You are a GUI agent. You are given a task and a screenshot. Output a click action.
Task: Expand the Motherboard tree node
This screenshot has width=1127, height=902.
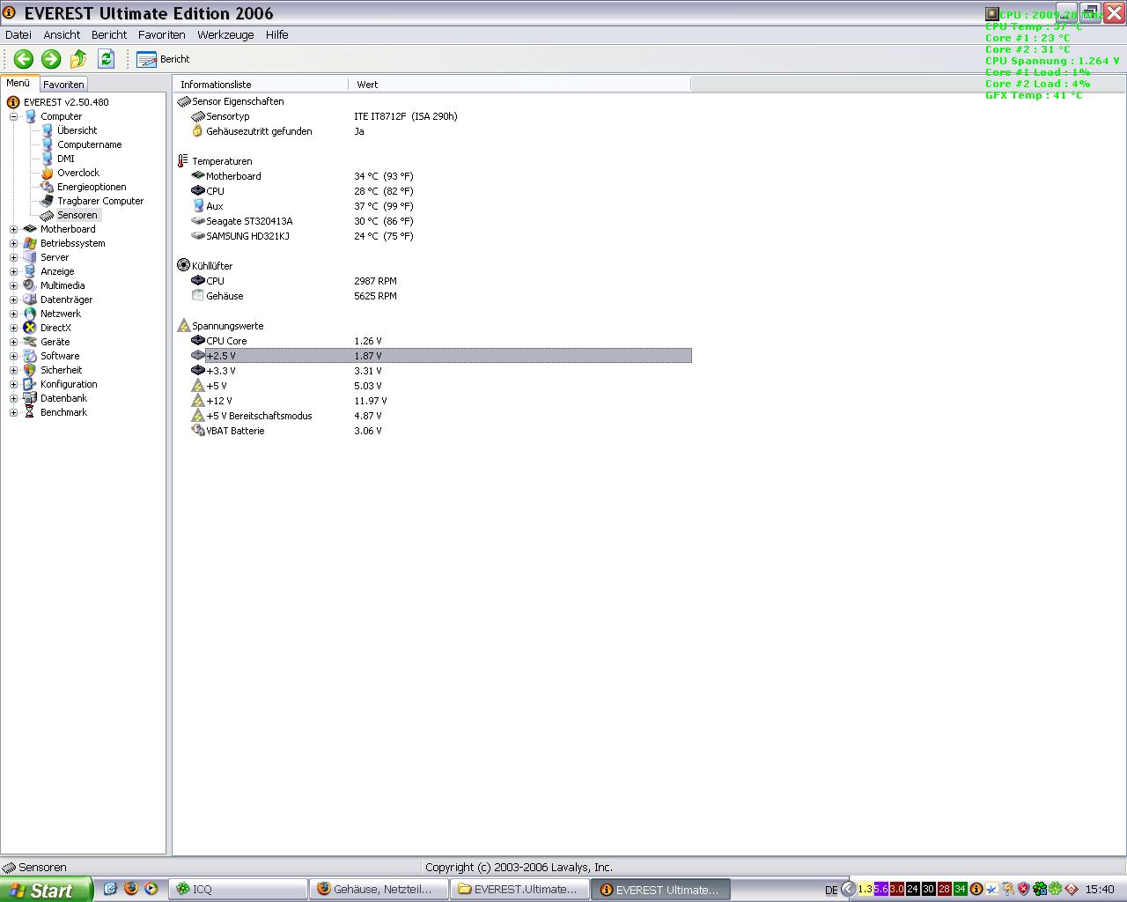point(14,229)
